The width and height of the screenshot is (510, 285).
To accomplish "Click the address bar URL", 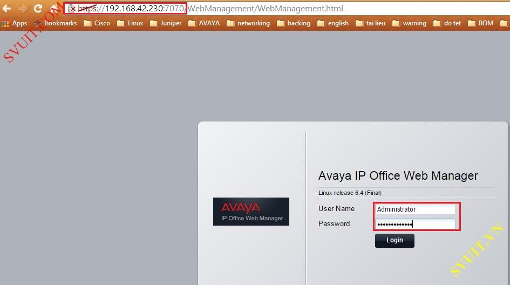I will tap(210, 9).
